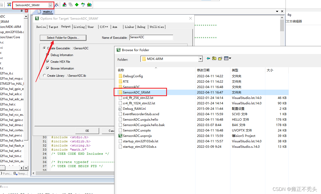Click the main.c document tab icon
The width and height of the screenshot is (321, 194).
pyautogui.click(x=39, y=11)
